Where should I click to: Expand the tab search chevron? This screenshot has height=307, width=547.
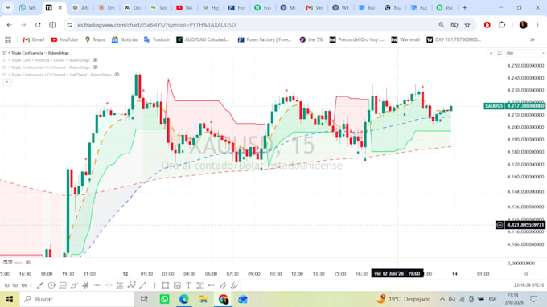8,7
